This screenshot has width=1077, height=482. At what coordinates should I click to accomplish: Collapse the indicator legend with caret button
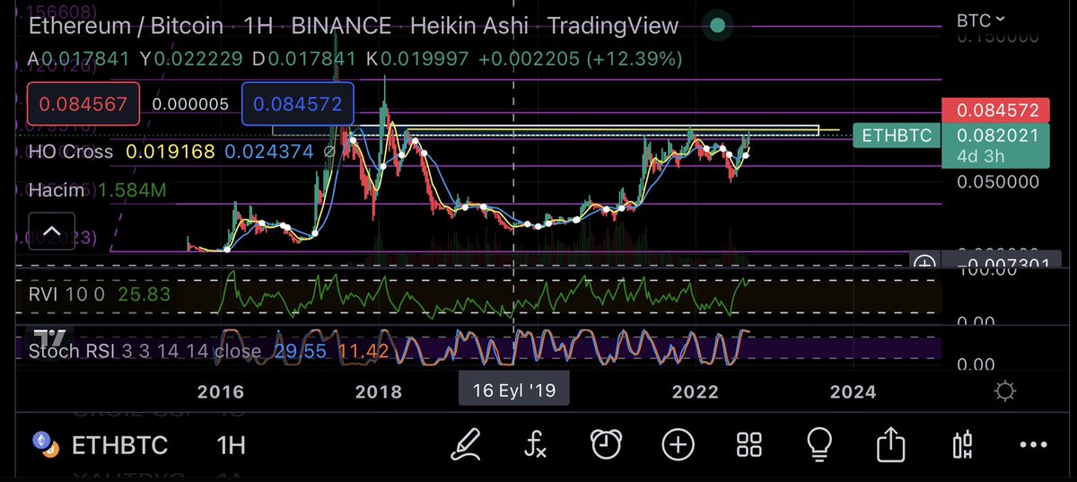[50, 233]
